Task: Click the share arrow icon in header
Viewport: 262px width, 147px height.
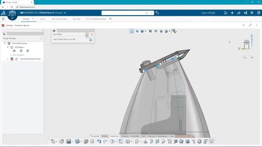Action: click(239, 13)
